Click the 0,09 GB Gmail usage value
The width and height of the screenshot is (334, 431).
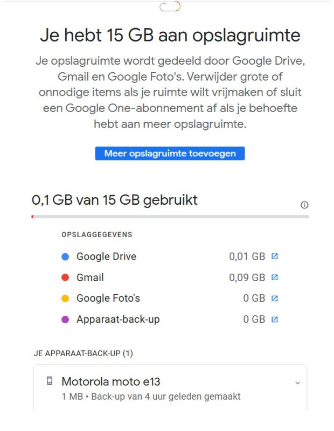click(247, 277)
